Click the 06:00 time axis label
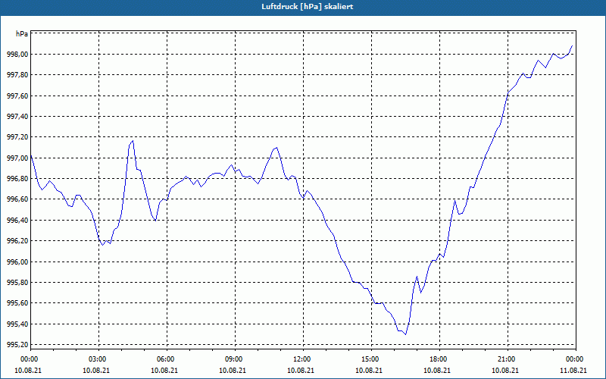 coord(167,359)
